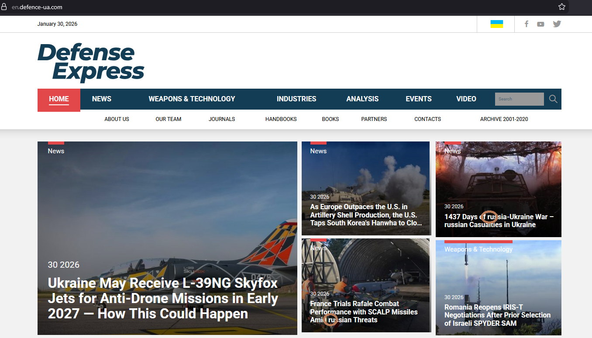
Task: Go to OUR TEAM page
Action: click(x=169, y=119)
